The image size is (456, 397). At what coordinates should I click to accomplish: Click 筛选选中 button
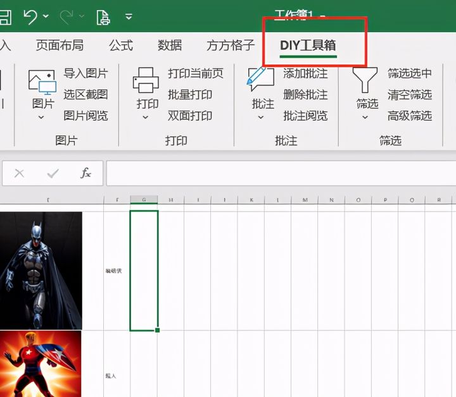(x=410, y=73)
